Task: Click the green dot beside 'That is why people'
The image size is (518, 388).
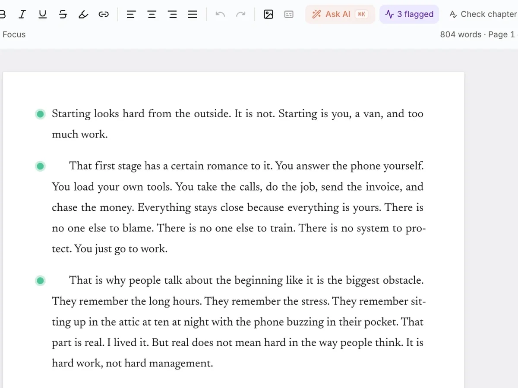Action: (40, 281)
